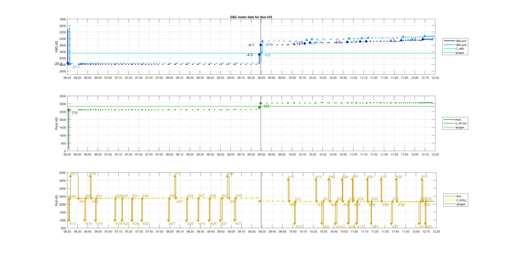Click the 'Pitch AD' y-axis label
This screenshot has width=517, height=256.
(x=57, y=123)
